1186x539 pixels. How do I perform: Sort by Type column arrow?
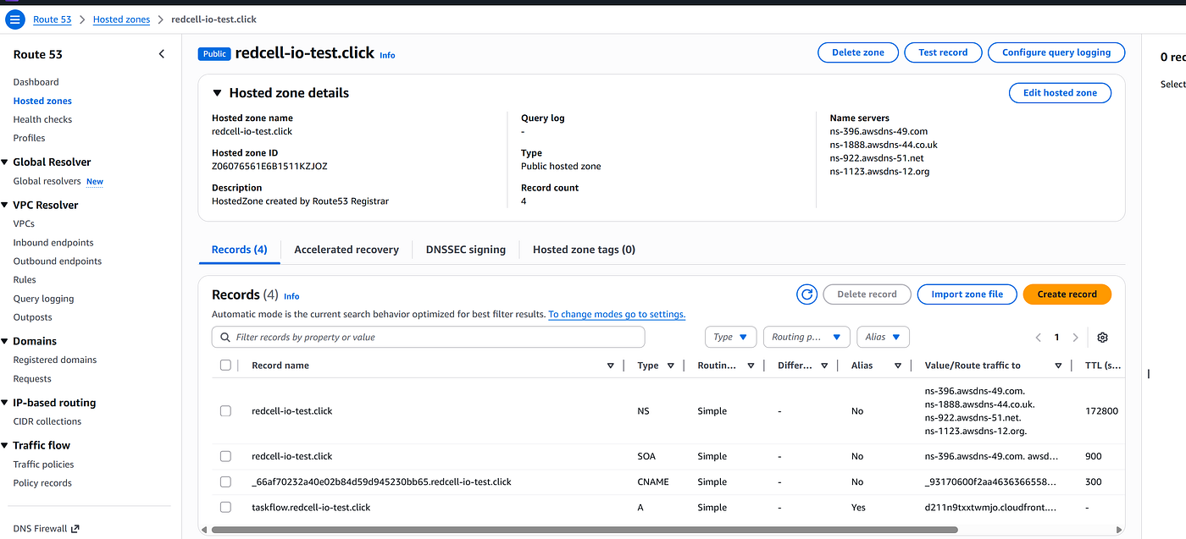tap(671, 366)
